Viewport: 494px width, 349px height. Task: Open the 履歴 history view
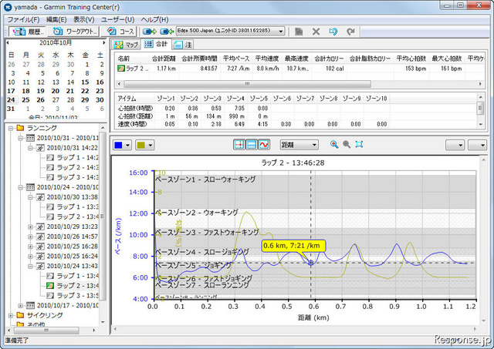pyautogui.click(x=28, y=32)
